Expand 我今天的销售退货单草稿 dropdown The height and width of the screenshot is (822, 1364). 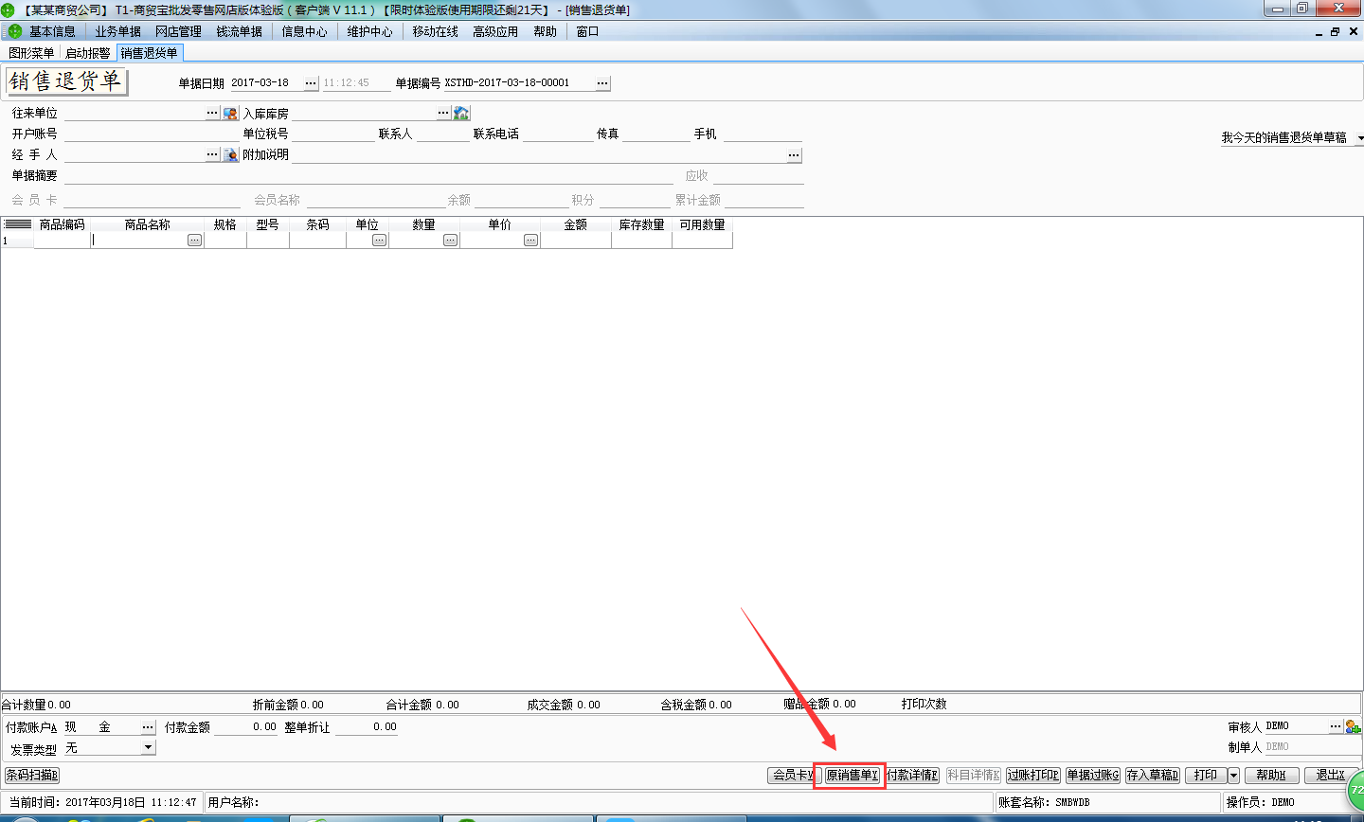tap(1359, 138)
